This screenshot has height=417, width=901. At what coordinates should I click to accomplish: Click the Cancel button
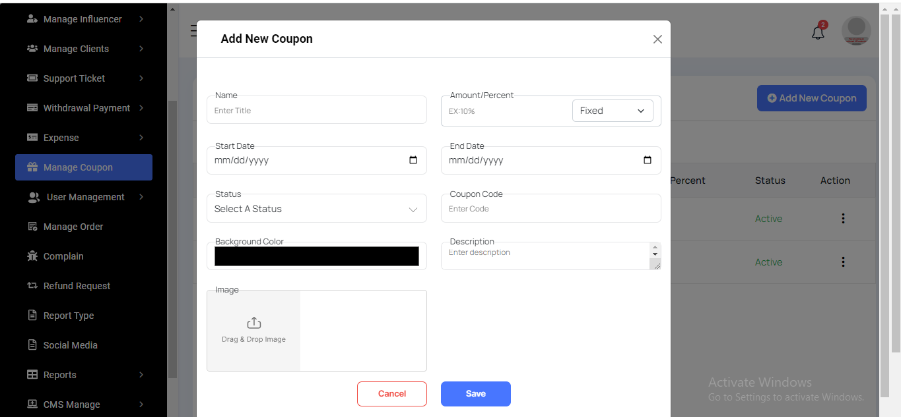pyautogui.click(x=392, y=394)
